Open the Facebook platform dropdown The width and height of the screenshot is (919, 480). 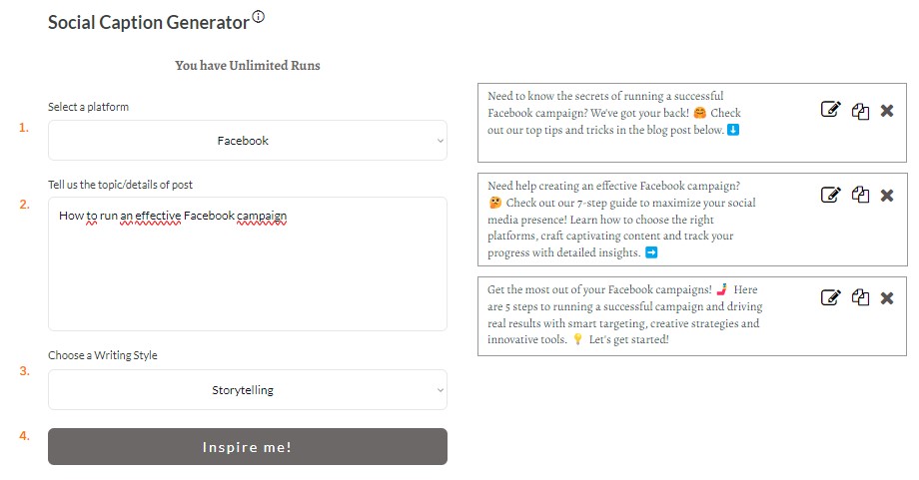pos(248,141)
